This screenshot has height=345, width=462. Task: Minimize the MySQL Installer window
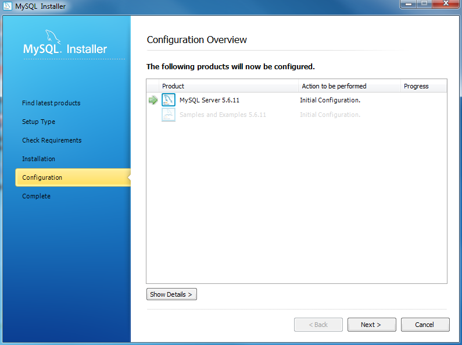[409, 4]
